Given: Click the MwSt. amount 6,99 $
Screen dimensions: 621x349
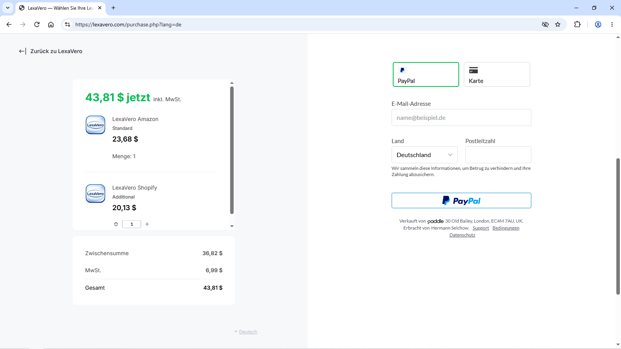Looking at the screenshot, I should pyautogui.click(x=214, y=270).
